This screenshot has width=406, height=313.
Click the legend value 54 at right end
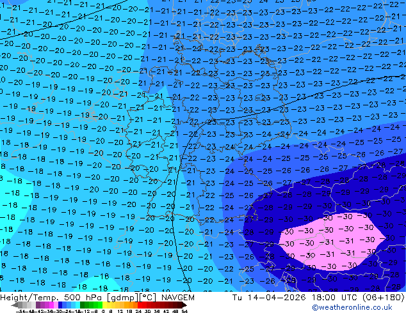(184, 311)
